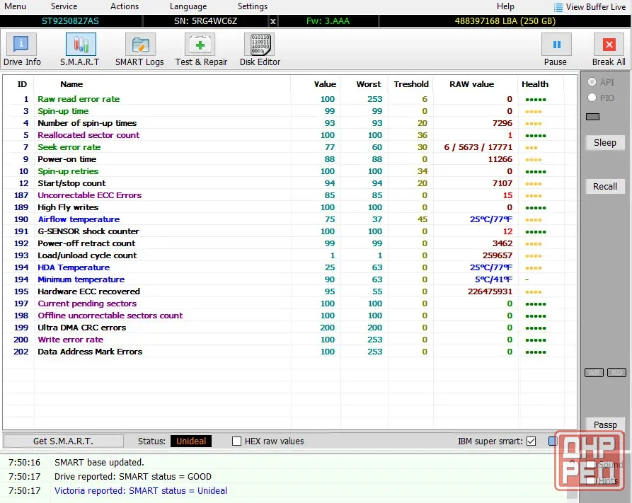Click the log line 'Victoria reported: SMART status = Unideal'
This screenshot has height=503, width=632.
coord(141,491)
